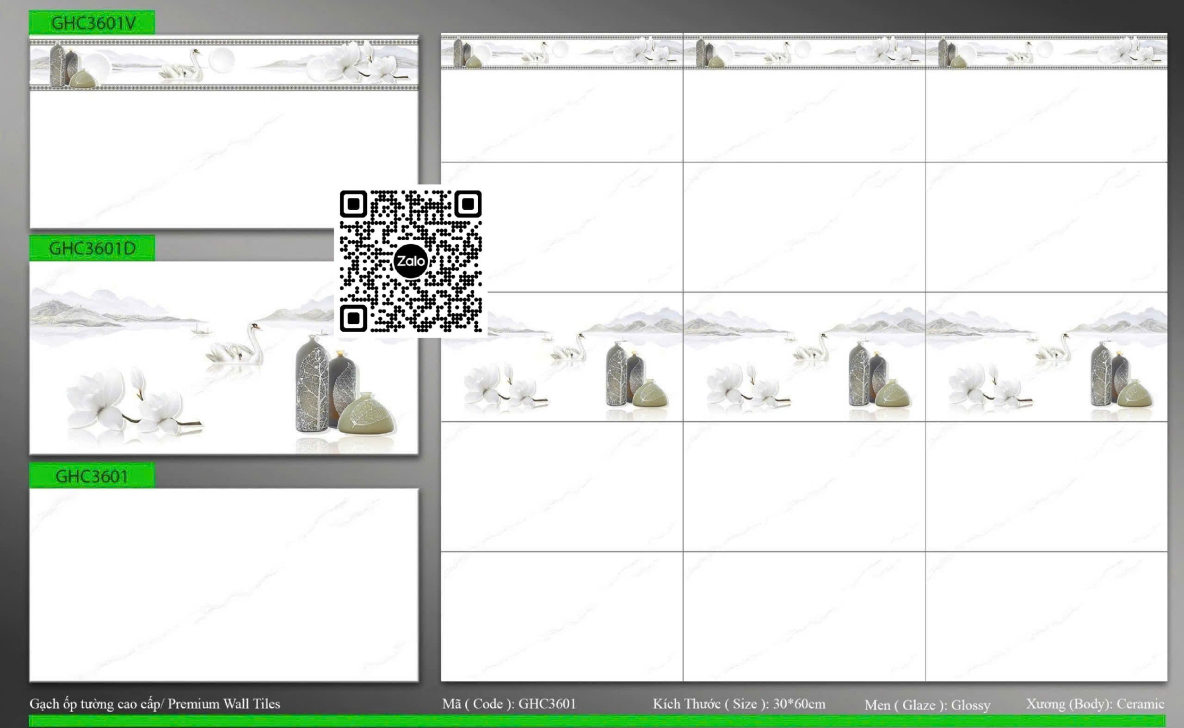Click the green bar along the bottom
Screen dimensions: 1184x728
[x=597, y=721]
